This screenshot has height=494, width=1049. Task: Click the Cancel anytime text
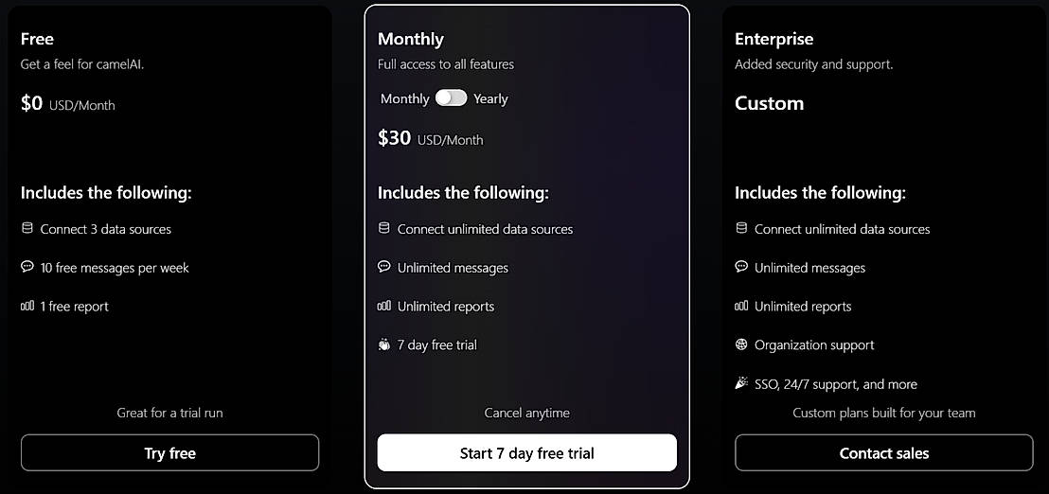pyautogui.click(x=526, y=413)
